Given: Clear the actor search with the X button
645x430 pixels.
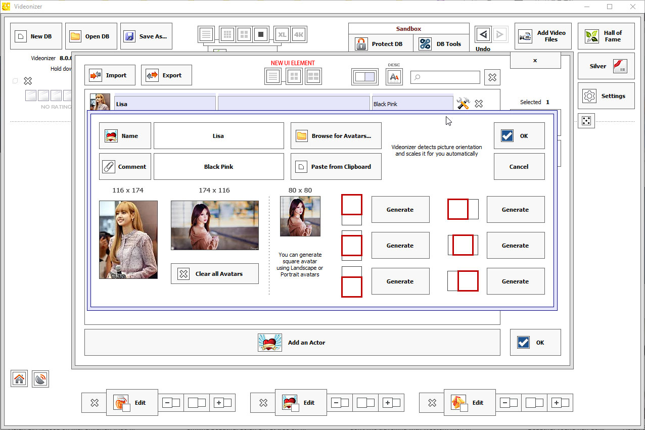Looking at the screenshot, I should 492,77.
